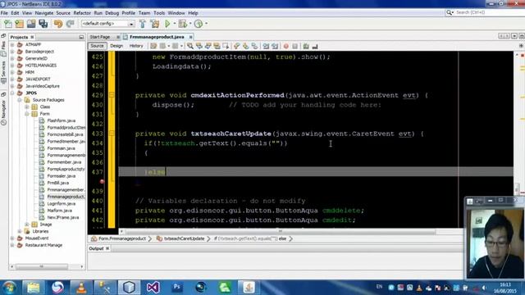The height and width of the screenshot is (295, 525).
Task: Switch the editor to History view
Action: 136,46
